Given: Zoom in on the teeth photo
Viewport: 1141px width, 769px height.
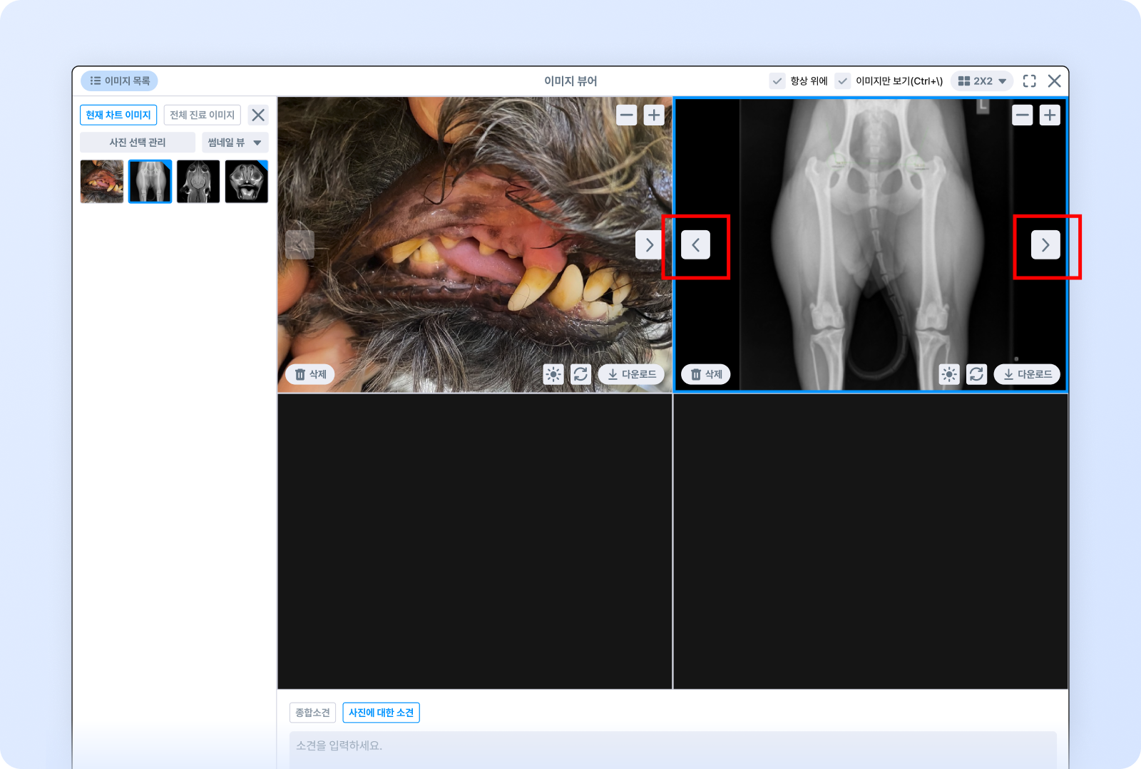Looking at the screenshot, I should (x=654, y=115).
